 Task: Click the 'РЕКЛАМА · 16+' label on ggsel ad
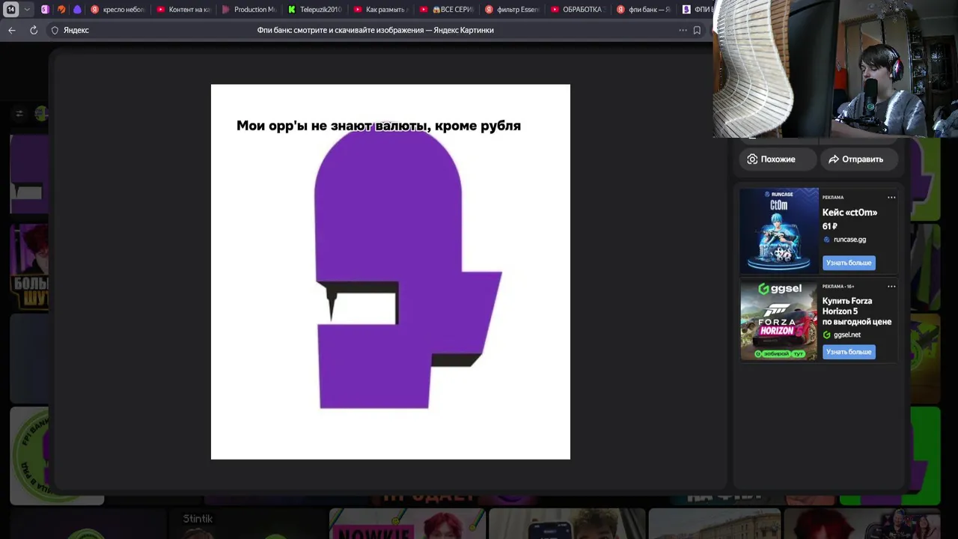838,286
